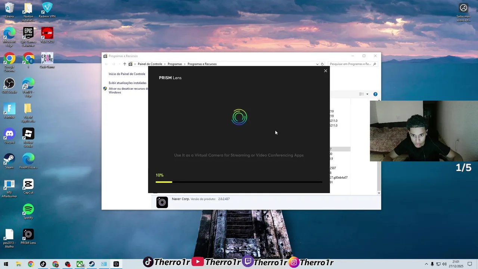Viewport: 478px width, 269px height.
Task: Open 'Início do Painel de Controle' link
Action: [x=127, y=74]
